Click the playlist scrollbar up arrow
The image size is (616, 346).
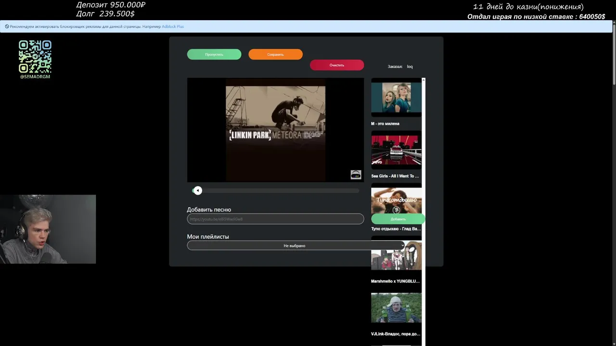[x=423, y=80]
